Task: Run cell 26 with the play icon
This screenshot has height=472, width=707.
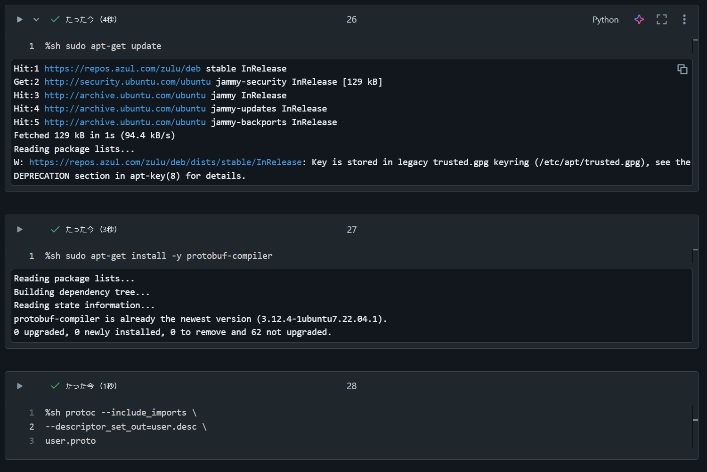Action: click(20, 19)
